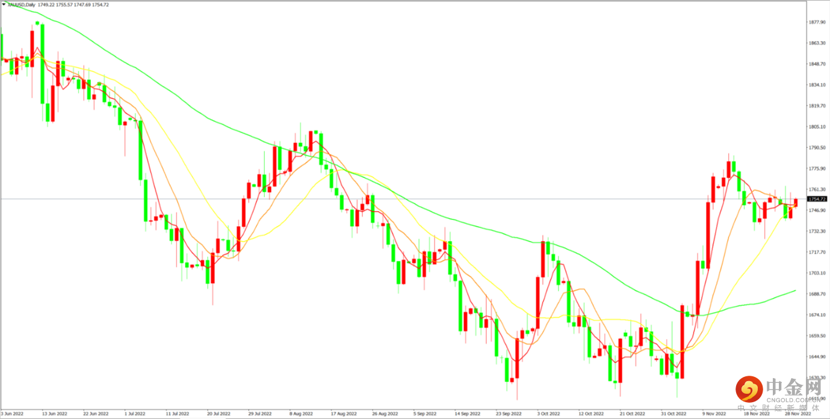Click the 3 Oct 2022 date label
The image size is (830, 419).
pos(550,414)
